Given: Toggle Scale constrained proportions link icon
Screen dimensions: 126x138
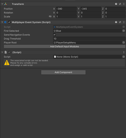Looking at the screenshot, I should [x=50, y=17].
